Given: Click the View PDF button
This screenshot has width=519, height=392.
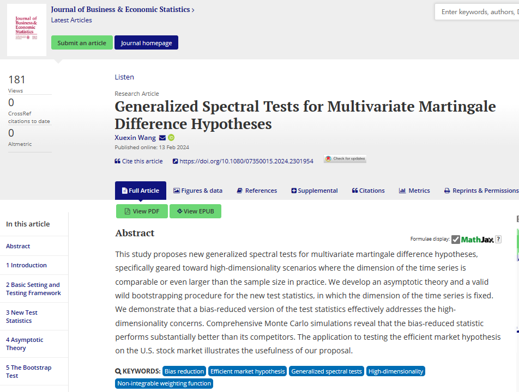Looking at the screenshot, I should [x=142, y=211].
